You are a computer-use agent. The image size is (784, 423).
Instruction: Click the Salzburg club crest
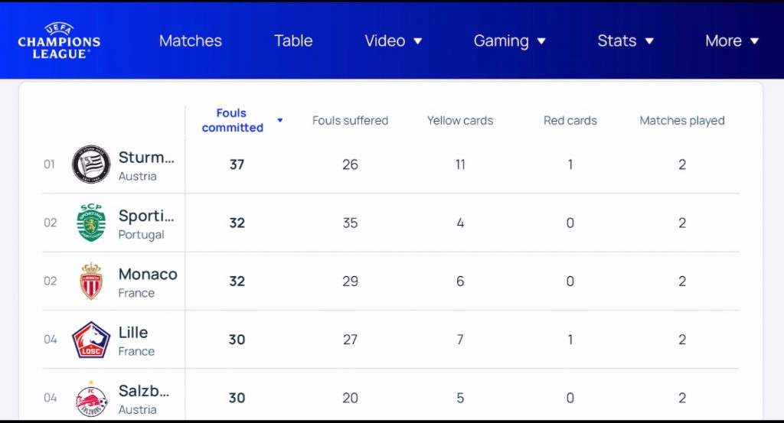(91, 399)
